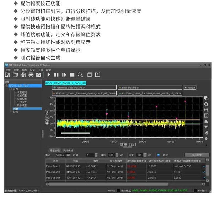Select 分段设置 in the tree
The width and height of the screenshot is (223, 199).
click(x=22, y=102)
